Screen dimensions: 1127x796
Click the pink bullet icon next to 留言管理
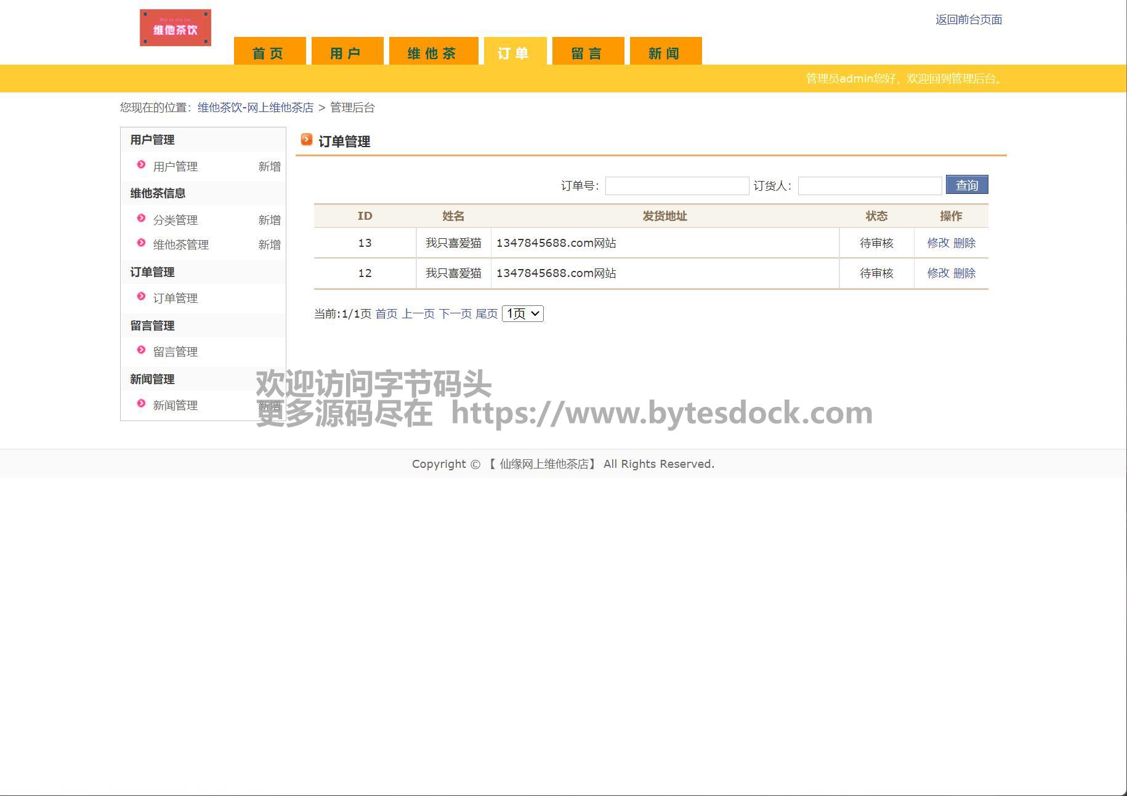click(x=141, y=350)
